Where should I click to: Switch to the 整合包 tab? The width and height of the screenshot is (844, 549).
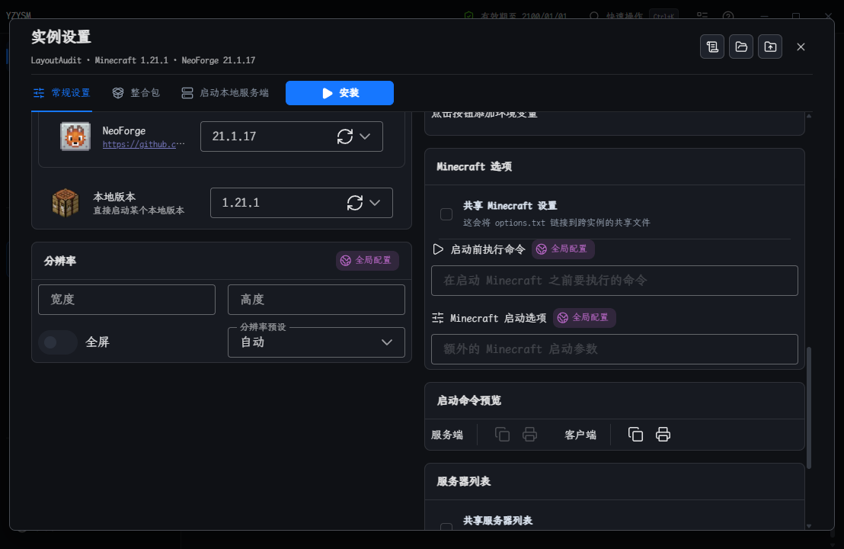pos(136,93)
